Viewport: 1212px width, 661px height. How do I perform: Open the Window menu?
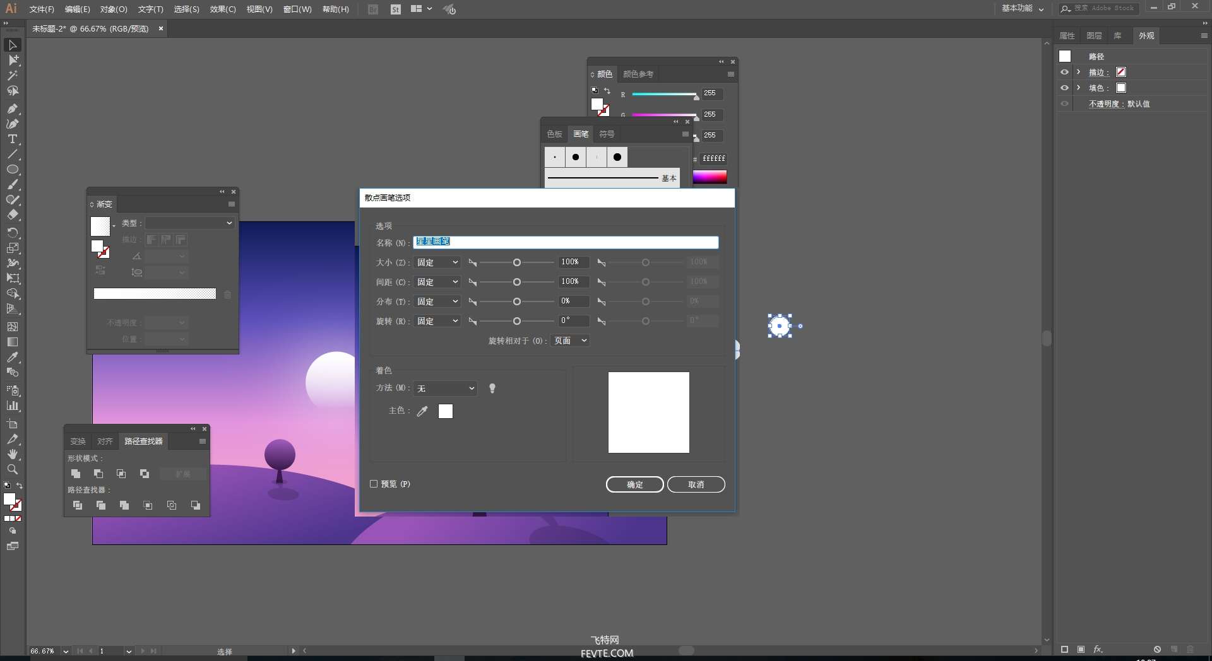click(x=297, y=9)
